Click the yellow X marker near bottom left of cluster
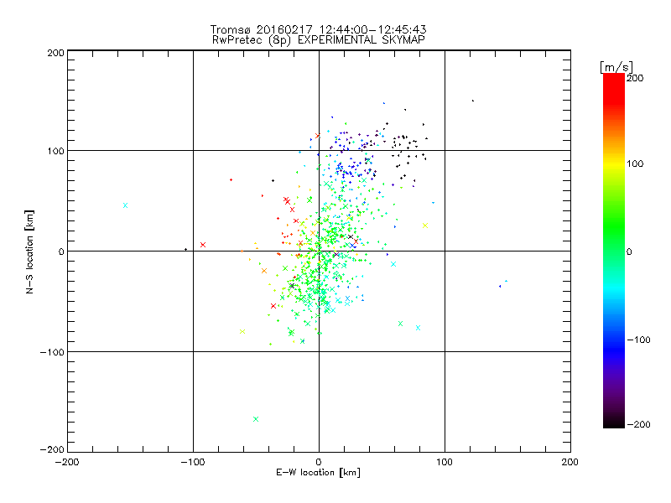This screenshot has height=503, width=671. coord(242,332)
